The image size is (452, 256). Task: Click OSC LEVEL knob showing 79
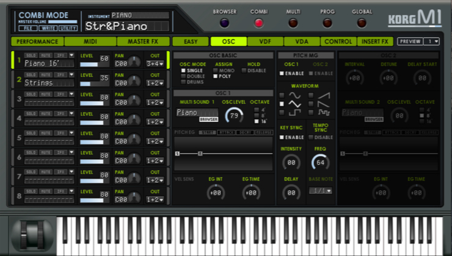(234, 116)
